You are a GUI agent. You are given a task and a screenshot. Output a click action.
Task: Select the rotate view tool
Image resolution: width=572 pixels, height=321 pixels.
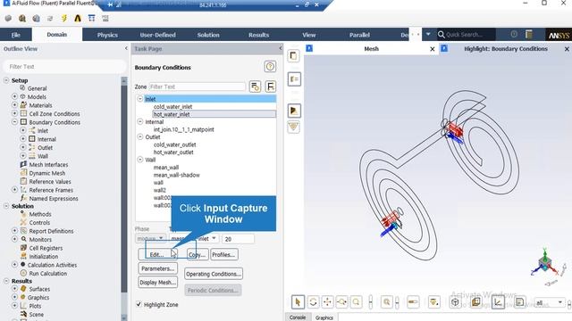click(x=313, y=301)
